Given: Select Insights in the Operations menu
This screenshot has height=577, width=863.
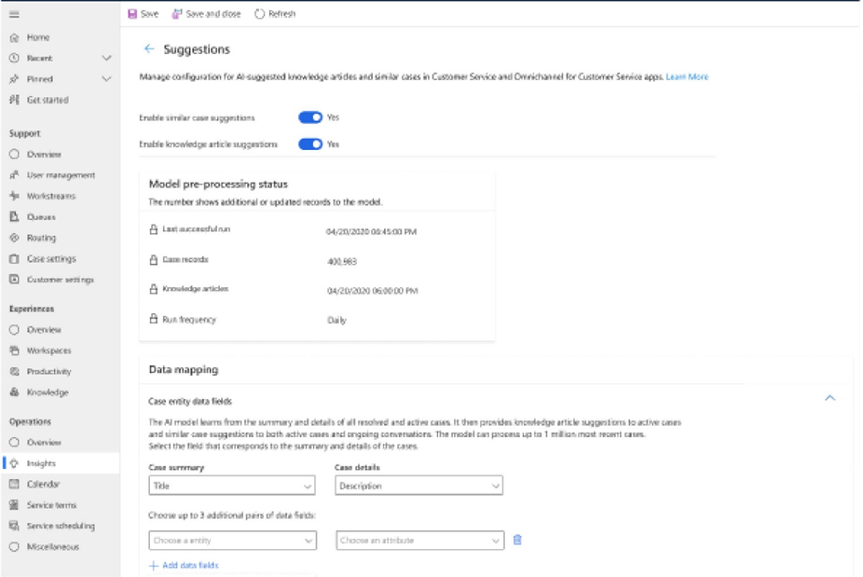Looking at the screenshot, I should pyautogui.click(x=41, y=463).
